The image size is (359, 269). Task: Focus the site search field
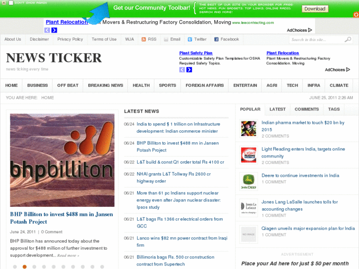pos(317,39)
